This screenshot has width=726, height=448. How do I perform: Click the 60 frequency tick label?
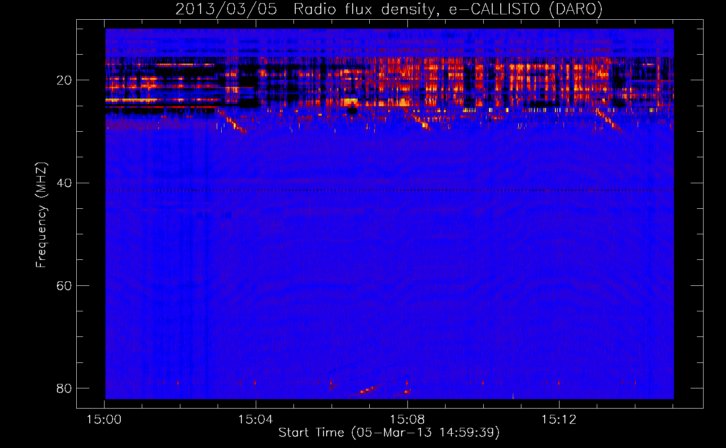(x=64, y=285)
